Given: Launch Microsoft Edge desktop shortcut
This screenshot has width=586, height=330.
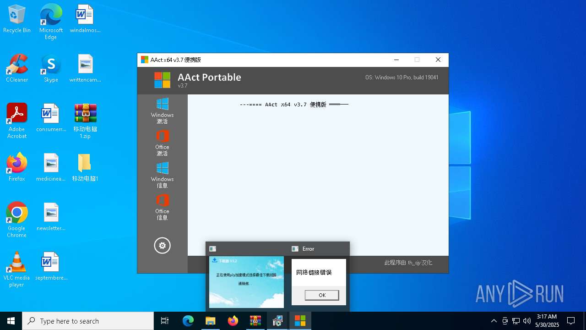Looking at the screenshot, I should tap(51, 22).
